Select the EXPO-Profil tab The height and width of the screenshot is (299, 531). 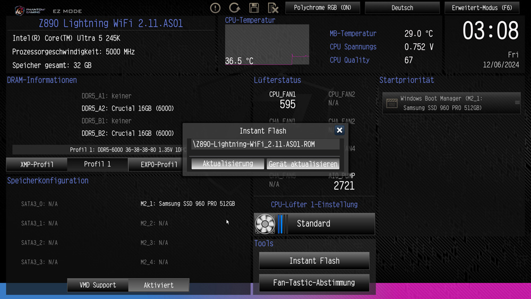coord(155,165)
